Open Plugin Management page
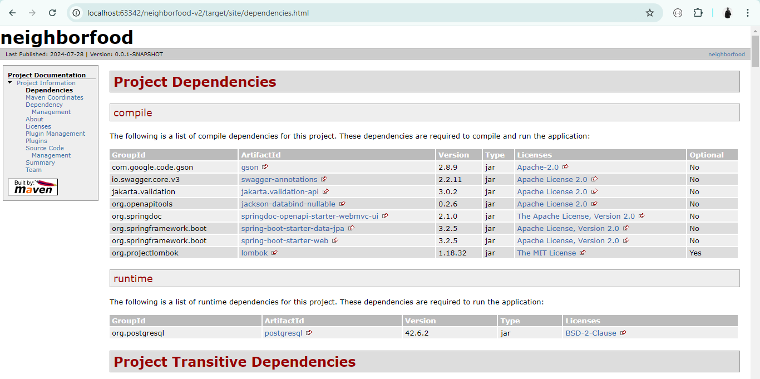 point(56,134)
